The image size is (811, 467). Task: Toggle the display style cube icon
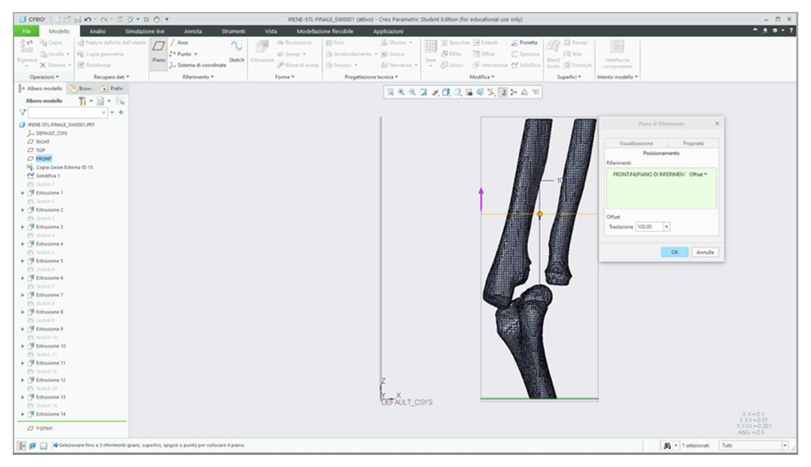pyautogui.click(x=446, y=92)
